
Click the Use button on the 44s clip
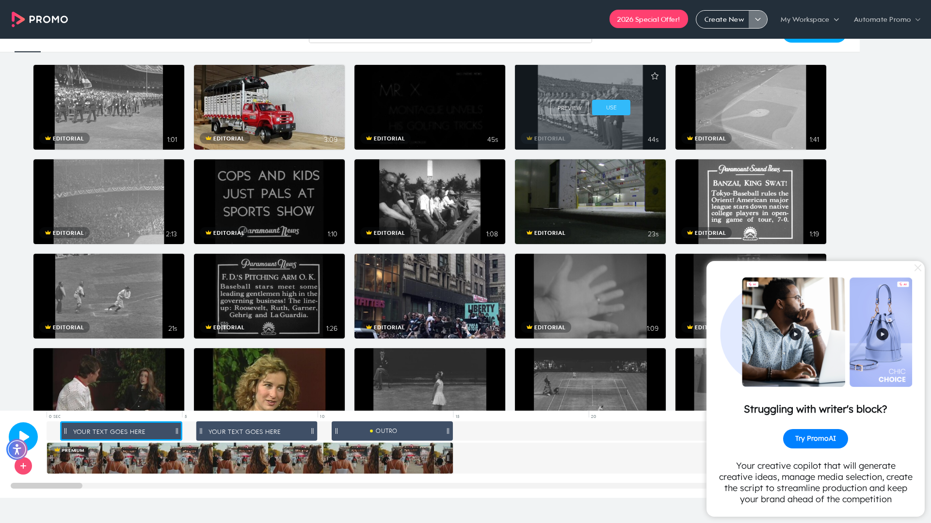(611, 108)
